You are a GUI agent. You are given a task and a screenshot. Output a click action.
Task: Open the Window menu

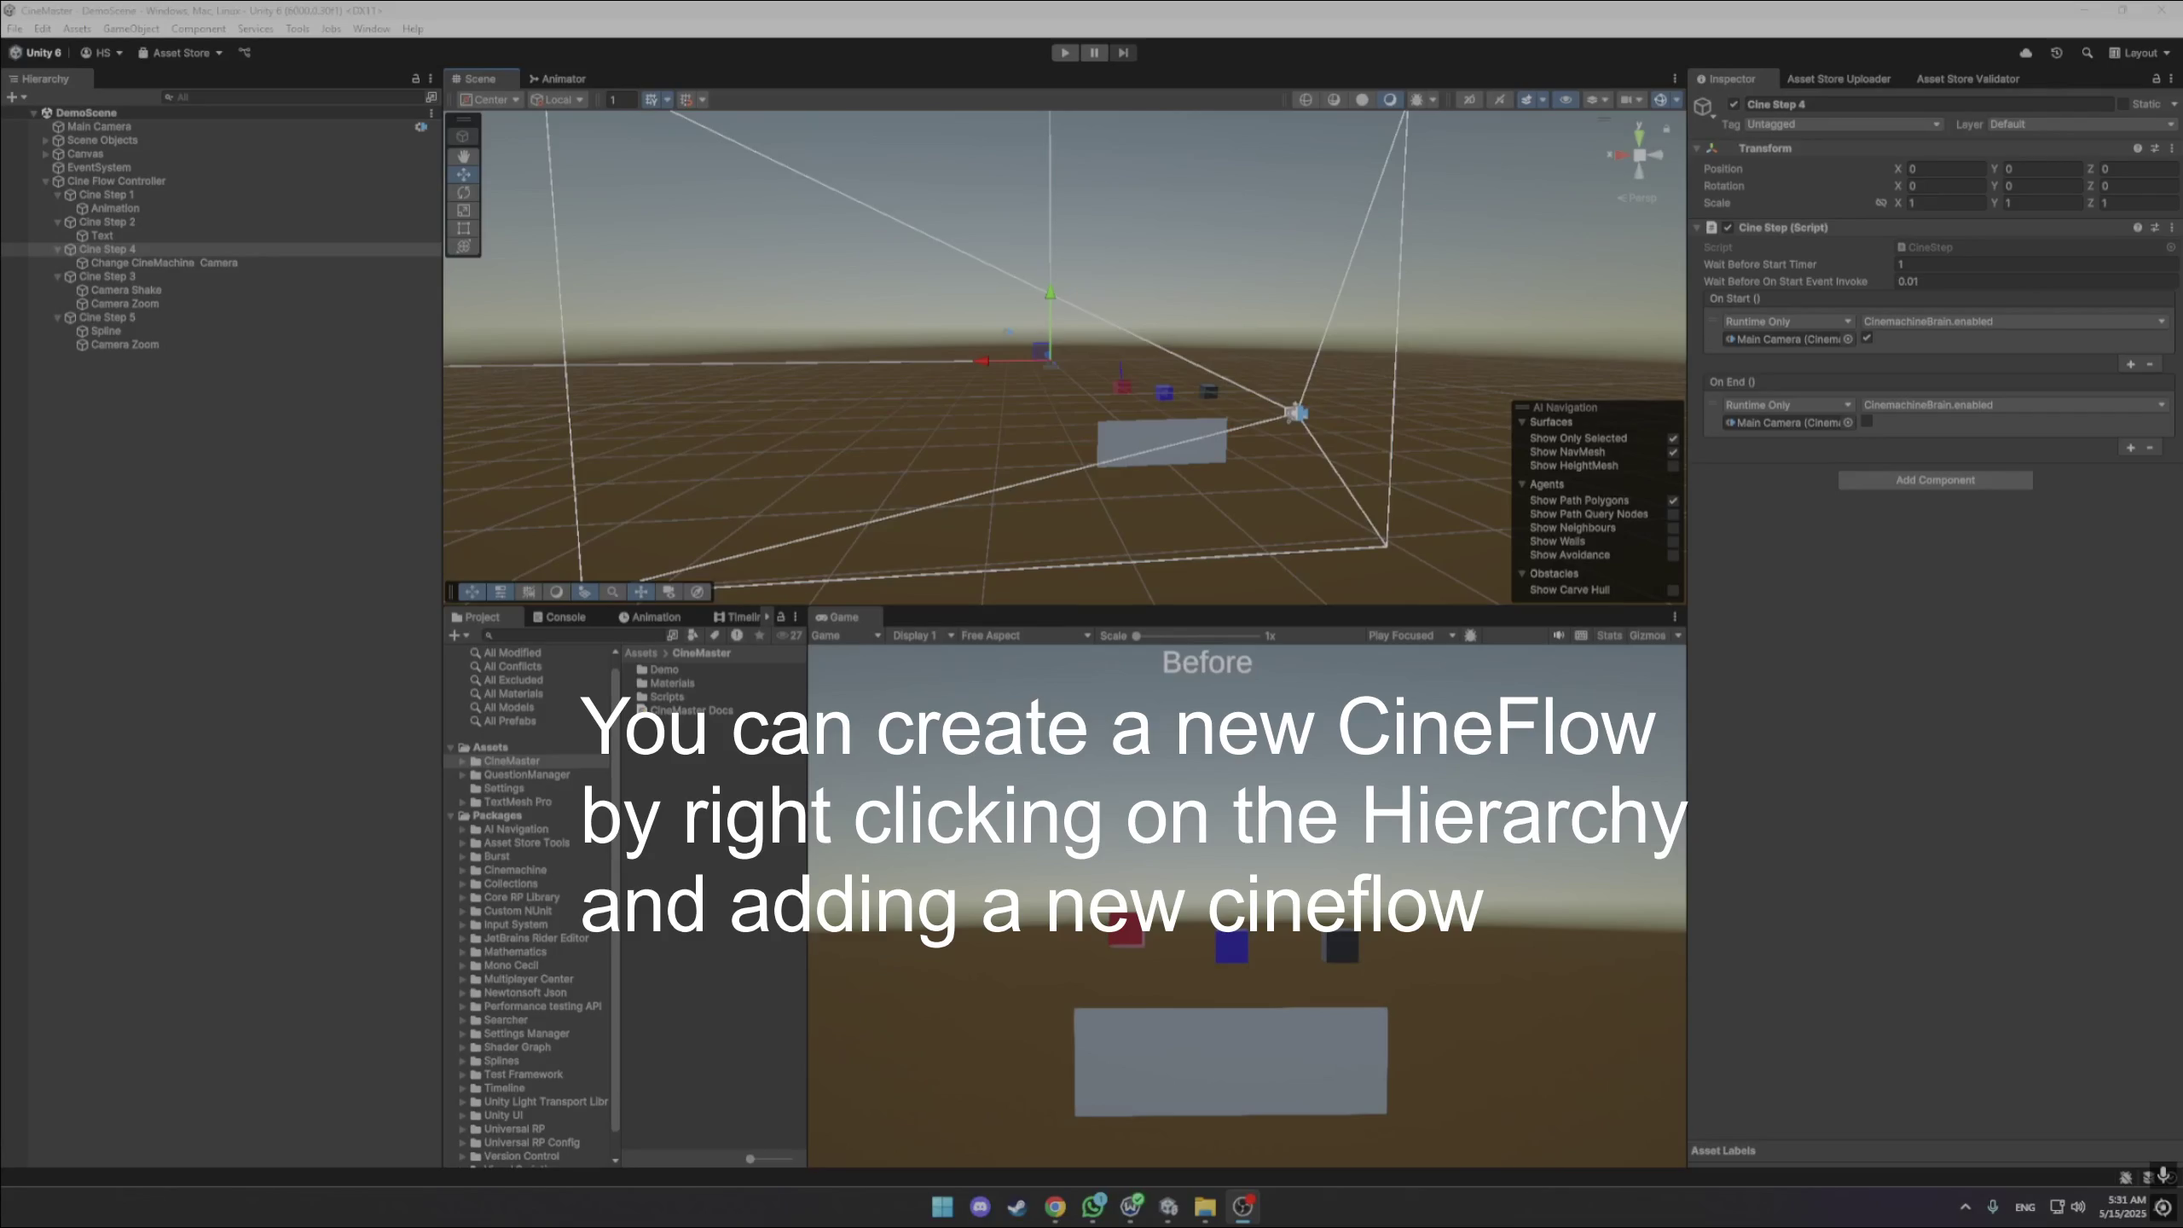coord(371,29)
